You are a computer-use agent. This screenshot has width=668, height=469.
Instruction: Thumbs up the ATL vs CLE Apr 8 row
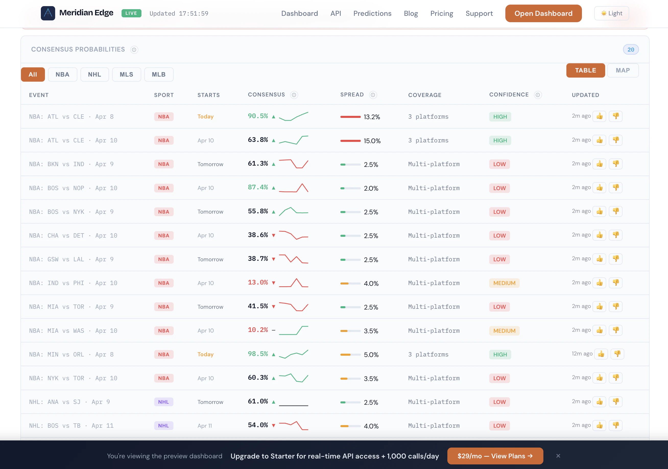pyautogui.click(x=599, y=116)
